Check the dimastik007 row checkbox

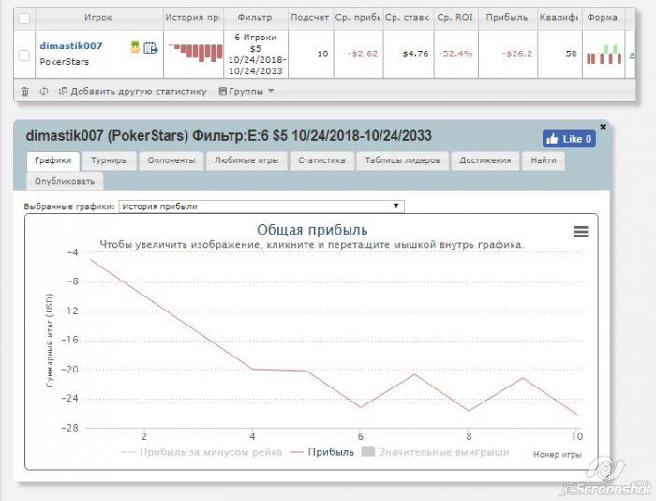pos(24,54)
